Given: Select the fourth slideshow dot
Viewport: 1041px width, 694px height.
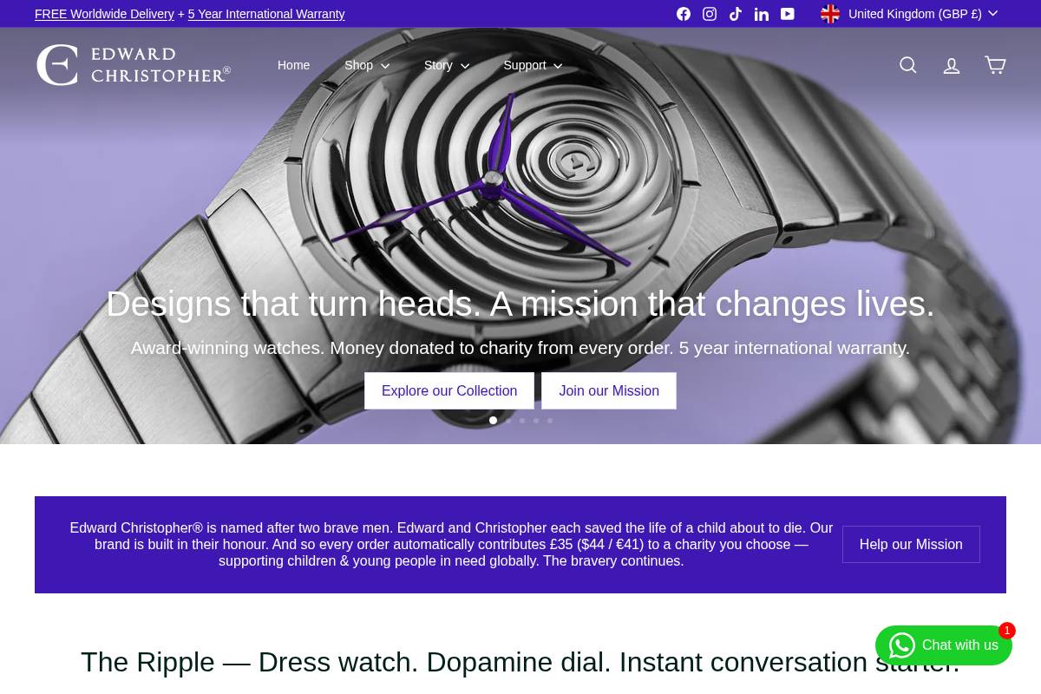Looking at the screenshot, I should (536, 421).
